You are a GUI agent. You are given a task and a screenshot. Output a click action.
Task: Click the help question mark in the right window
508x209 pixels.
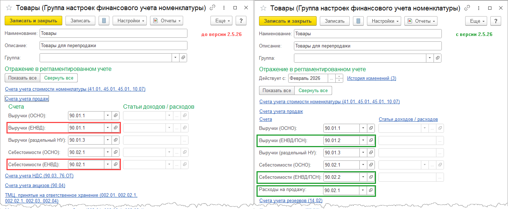pos(495,21)
